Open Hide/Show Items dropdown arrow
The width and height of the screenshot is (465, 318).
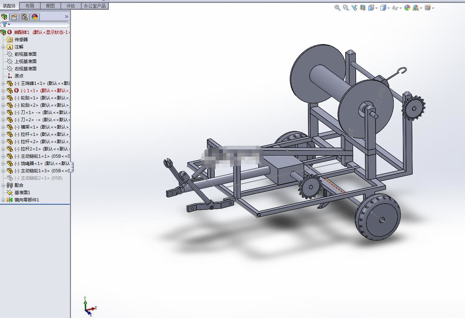400,8
